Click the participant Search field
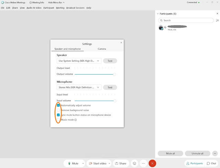The width and height of the screenshot is (220, 168). [x=186, y=21]
